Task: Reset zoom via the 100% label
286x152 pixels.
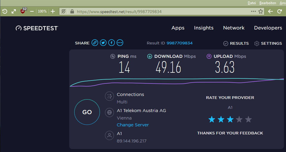Action: point(42,11)
